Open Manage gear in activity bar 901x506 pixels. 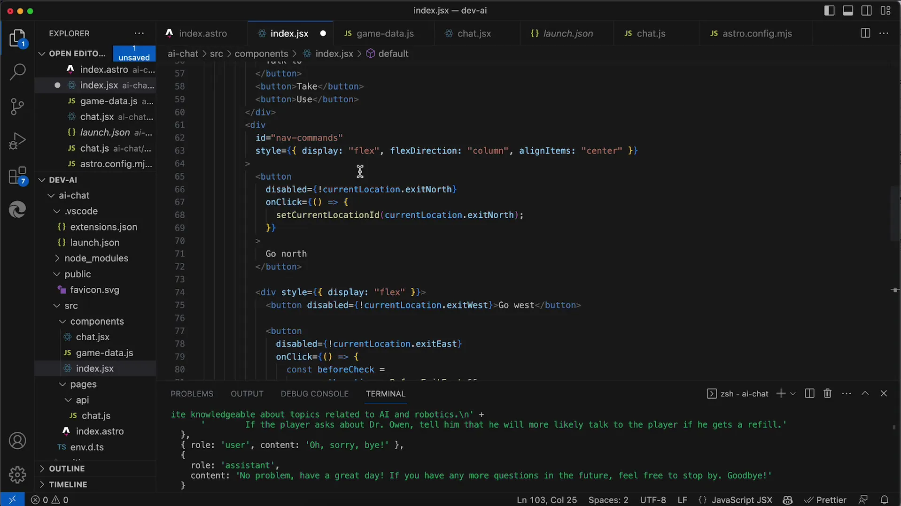tap(17, 475)
